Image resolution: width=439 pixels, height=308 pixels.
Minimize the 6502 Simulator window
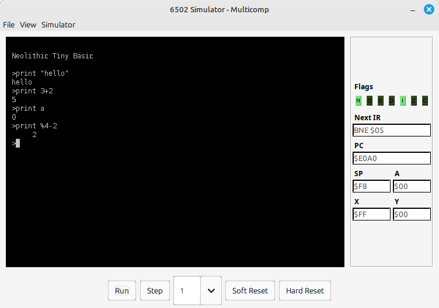(x=412, y=9)
